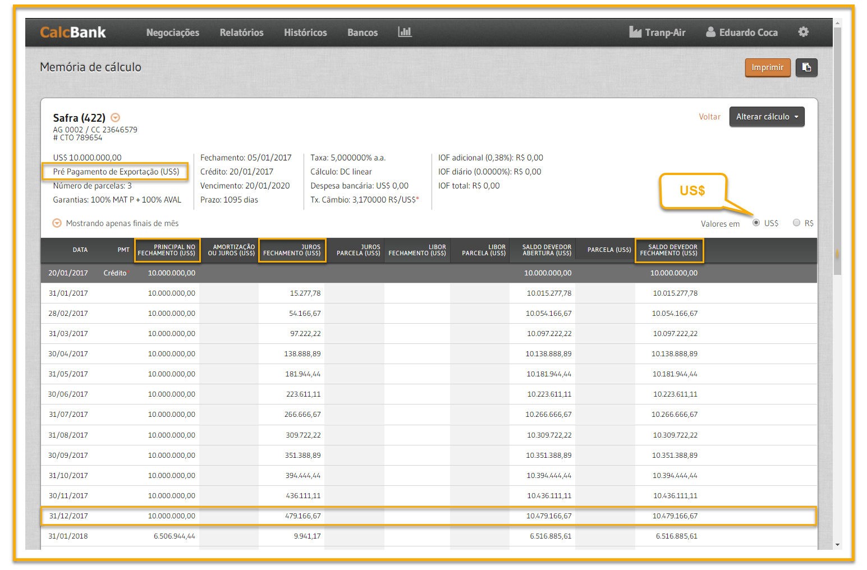Click the copy/export document icon button
The image size is (867, 570).
(806, 67)
